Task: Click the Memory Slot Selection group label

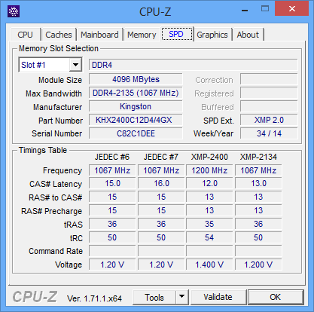Action: pyautogui.click(x=59, y=48)
